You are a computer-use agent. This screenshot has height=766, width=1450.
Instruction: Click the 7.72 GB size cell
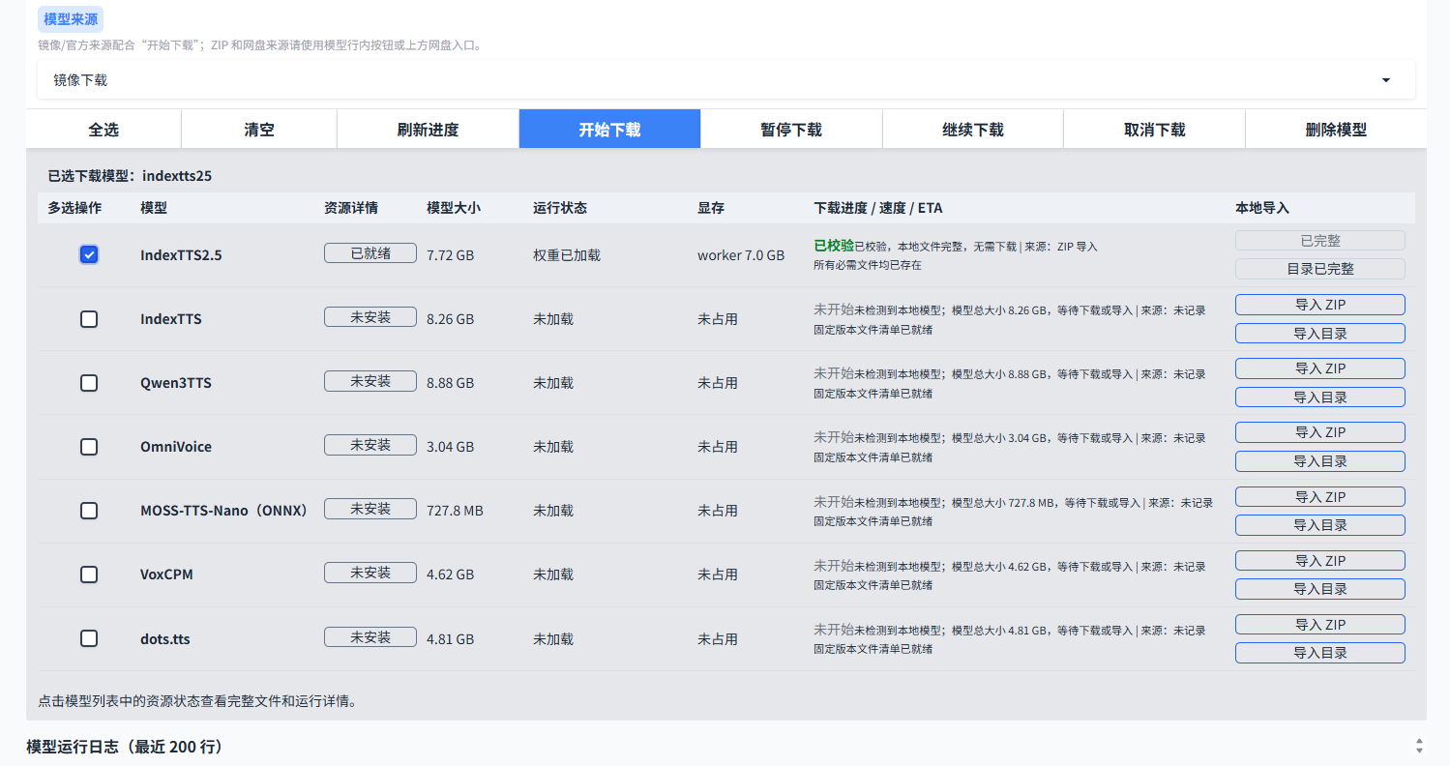click(x=451, y=255)
